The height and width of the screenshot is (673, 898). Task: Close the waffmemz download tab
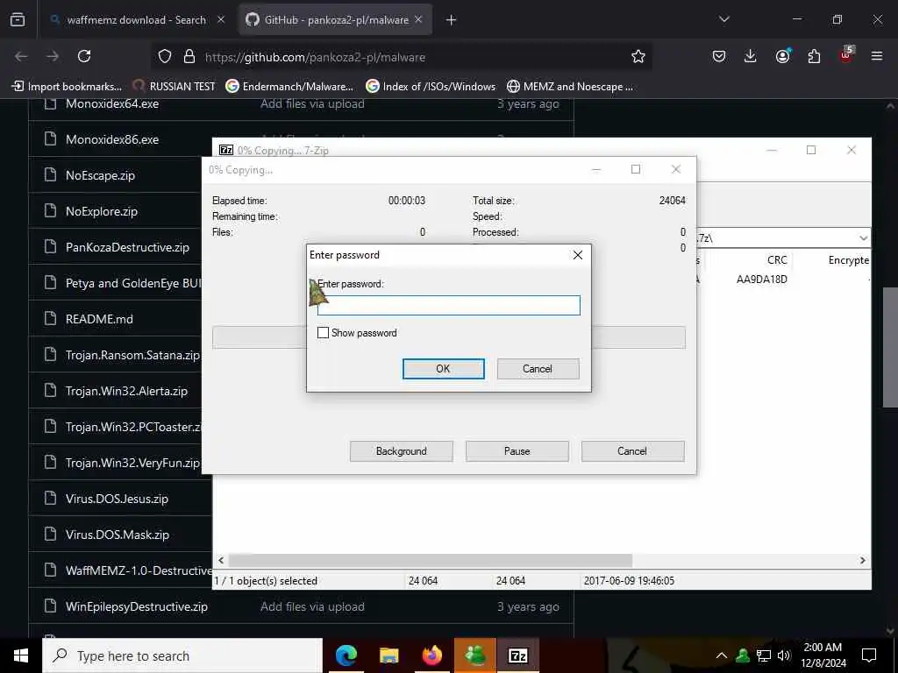221,19
